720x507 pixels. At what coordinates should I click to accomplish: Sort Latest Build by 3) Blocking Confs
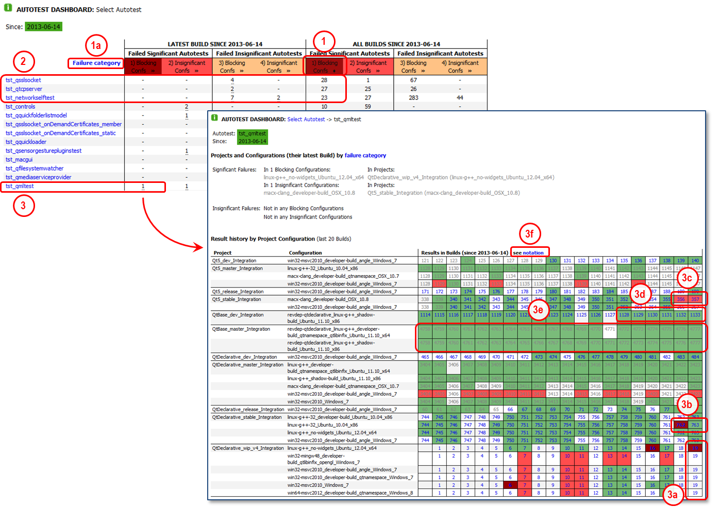232,66
